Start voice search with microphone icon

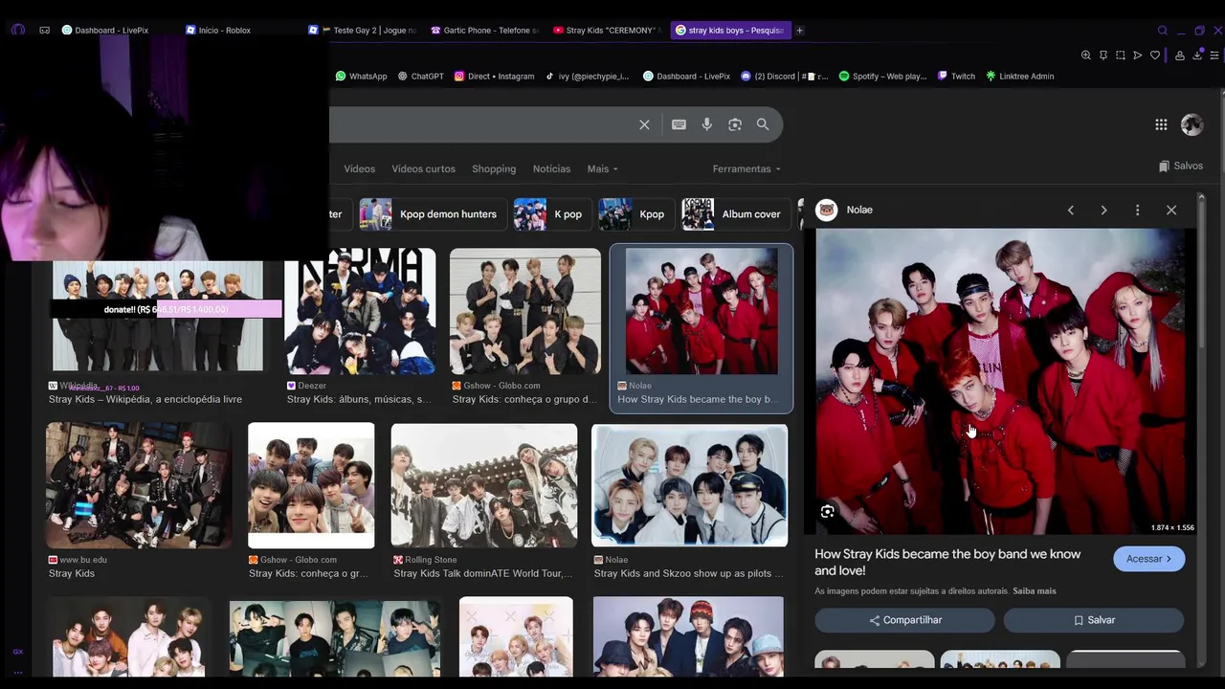pos(706,124)
